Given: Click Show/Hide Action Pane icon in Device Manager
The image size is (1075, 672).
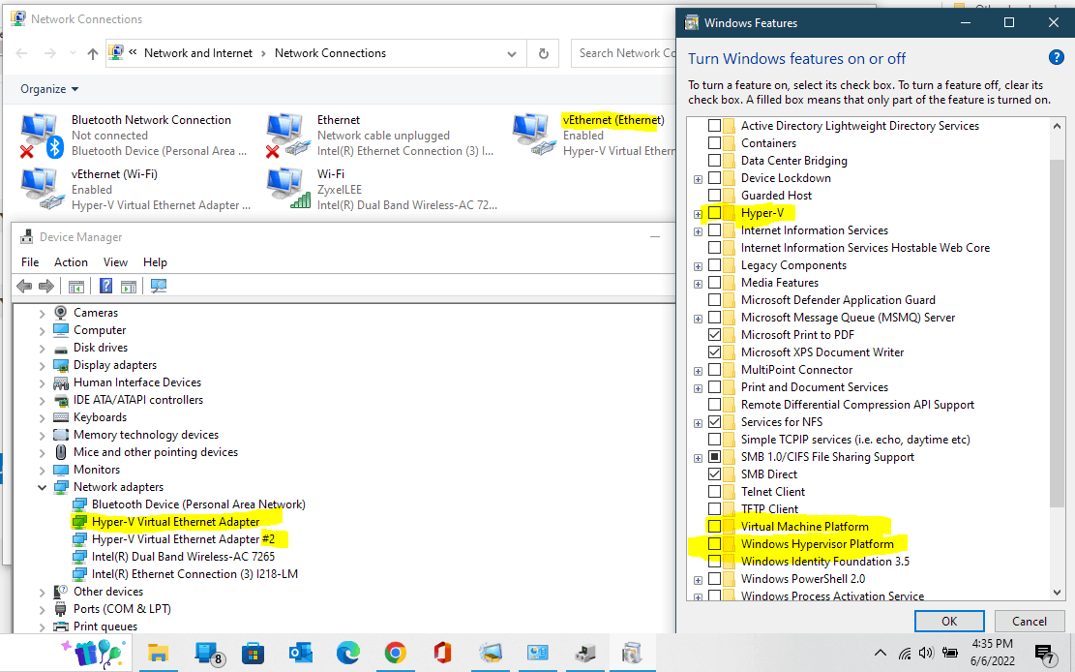Looking at the screenshot, I should [x=128, y=287].
